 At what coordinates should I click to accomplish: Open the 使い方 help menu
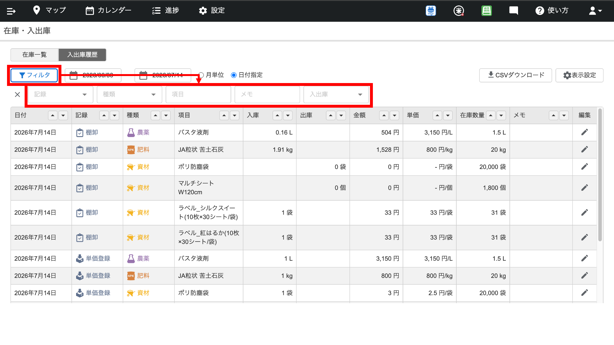552,11
